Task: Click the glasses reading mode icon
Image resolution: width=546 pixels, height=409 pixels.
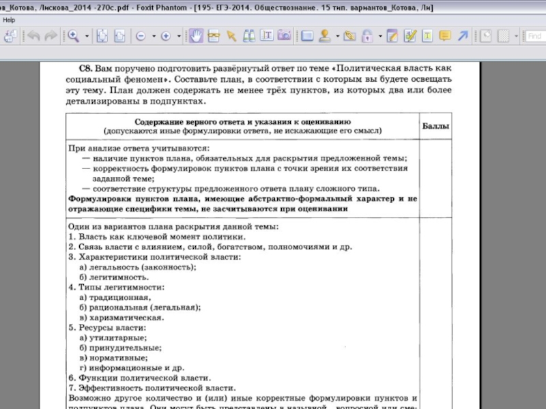Action: click(214, 36)
